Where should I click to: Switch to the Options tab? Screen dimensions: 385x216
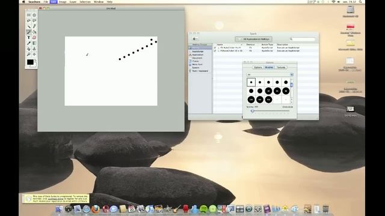tap(258, 67)
